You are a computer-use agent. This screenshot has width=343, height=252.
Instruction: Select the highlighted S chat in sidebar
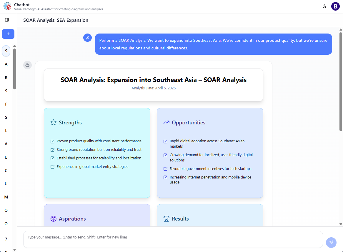[x=6, y=51]
